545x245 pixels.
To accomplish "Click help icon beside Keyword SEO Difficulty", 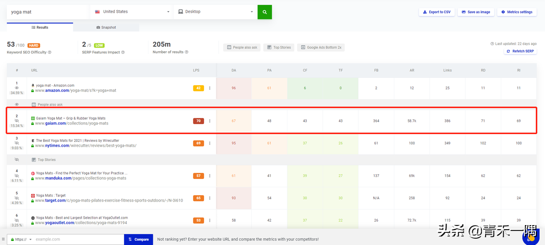I will (x=50, y=52).
